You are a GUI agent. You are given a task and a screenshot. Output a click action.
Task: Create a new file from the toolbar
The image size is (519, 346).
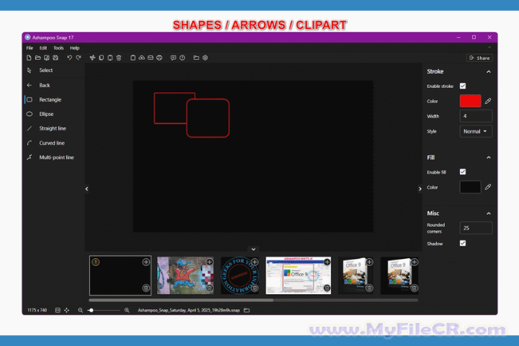(29, 58)
